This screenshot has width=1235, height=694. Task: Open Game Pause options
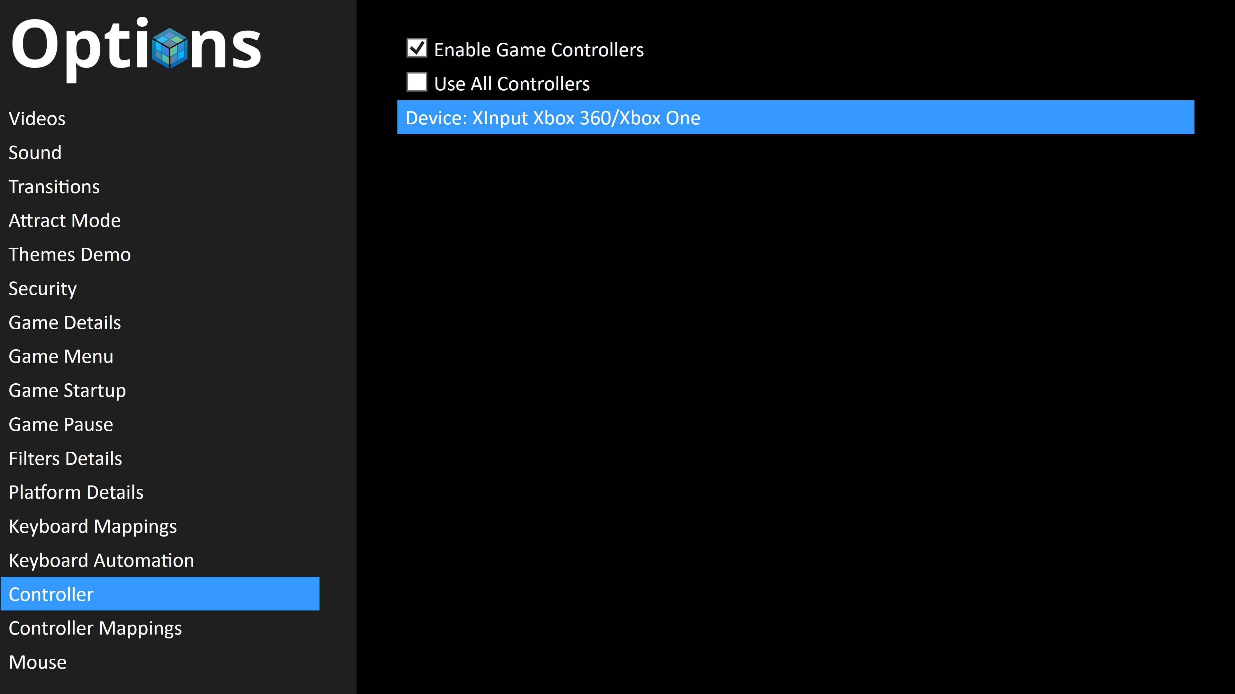click(x=61, y=425)
